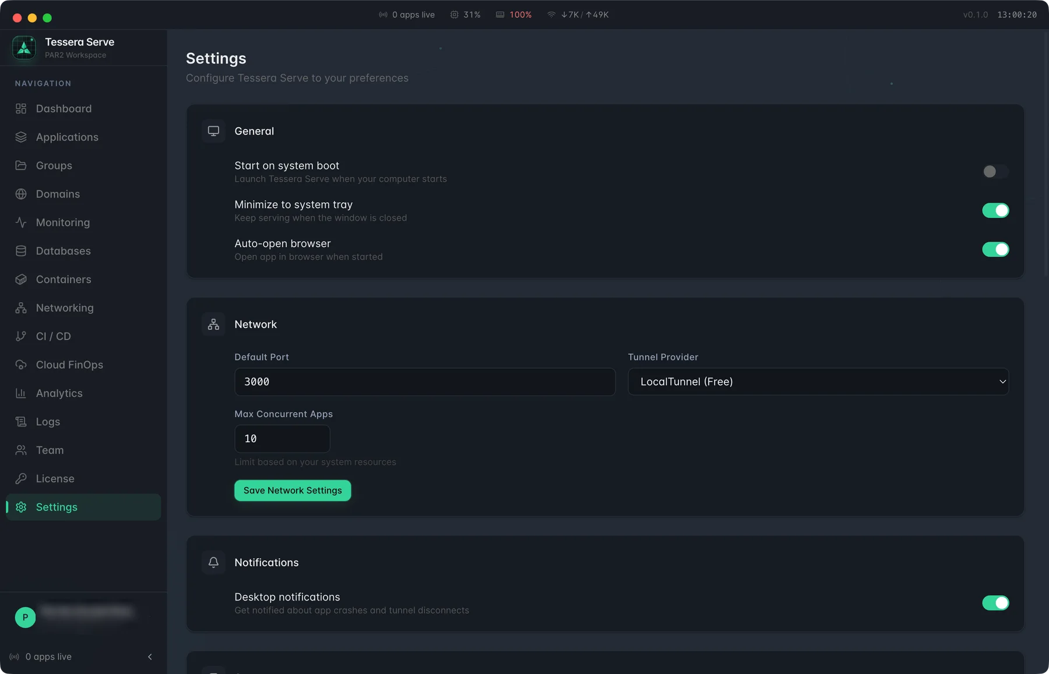Viewport: 1049px width, 674px height.
Task: Click the memory usage icon showing 100%
Action: click(500, 15)
